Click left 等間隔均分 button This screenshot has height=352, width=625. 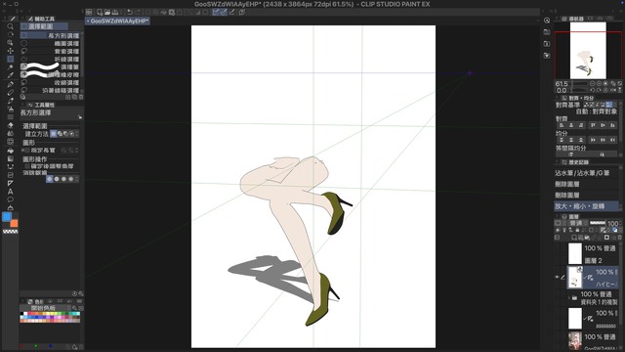pos(571,154)
